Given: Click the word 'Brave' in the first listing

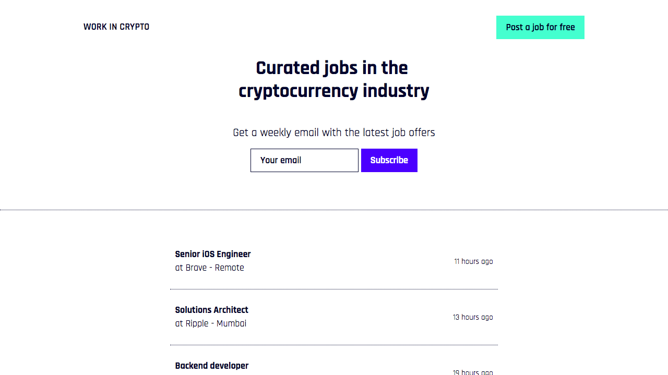Looking at the screenshot, I should (196, 268).
